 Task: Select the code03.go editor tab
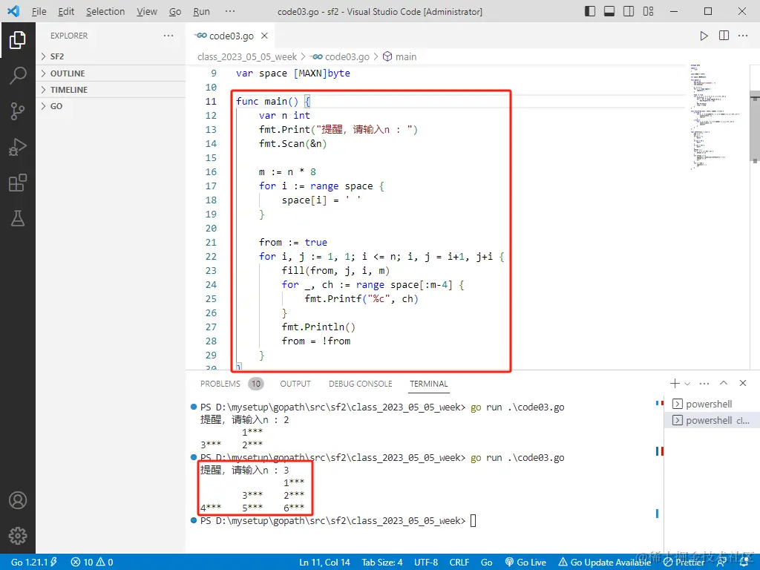(230, 36)
